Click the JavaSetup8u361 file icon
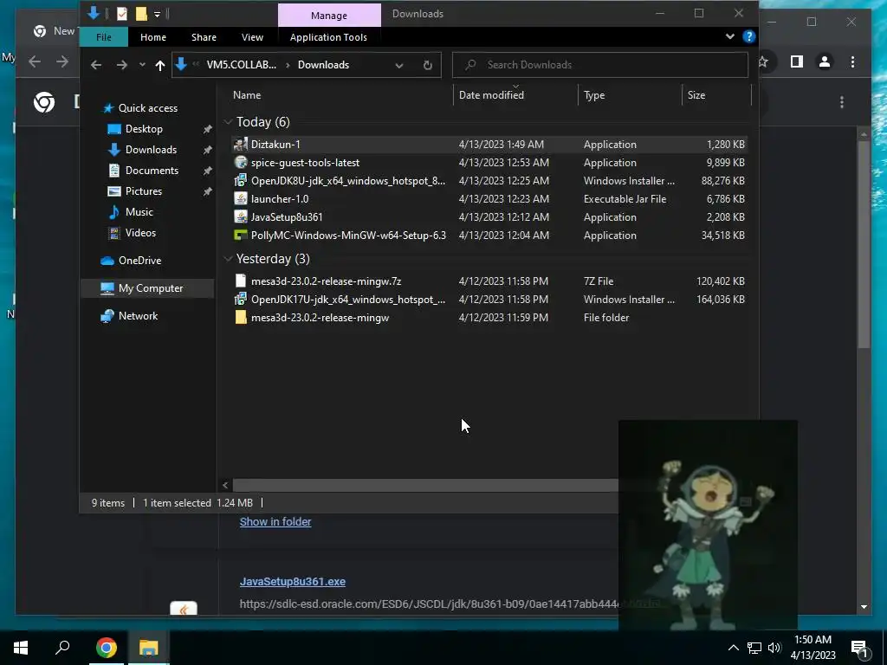Screen dimensions: 887x665 coord(241,216)
